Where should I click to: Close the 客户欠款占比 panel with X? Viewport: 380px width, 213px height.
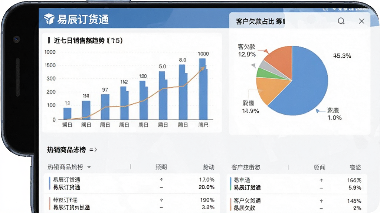click(x=361, y=21)
